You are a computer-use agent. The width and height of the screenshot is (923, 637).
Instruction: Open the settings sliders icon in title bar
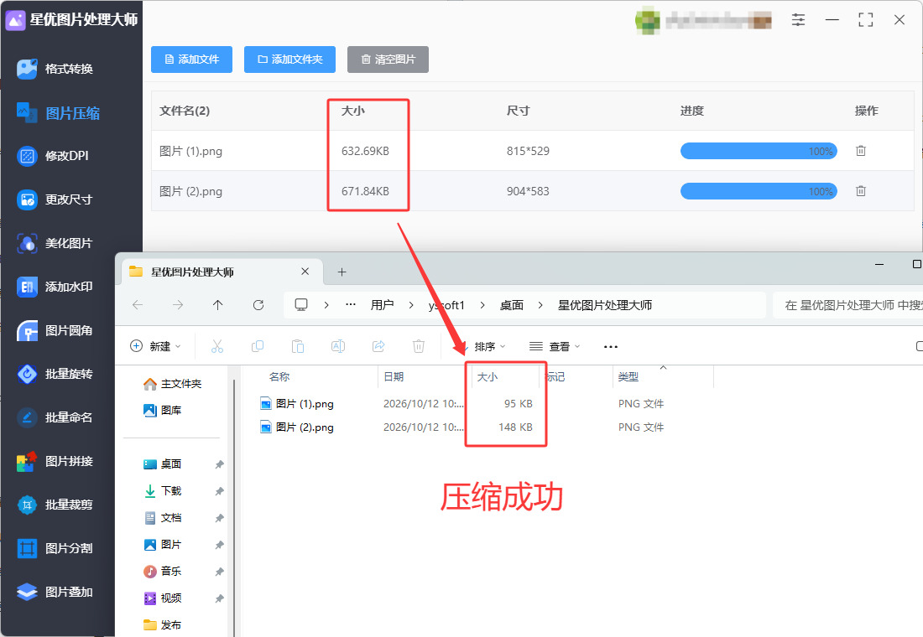coord(798,20)
